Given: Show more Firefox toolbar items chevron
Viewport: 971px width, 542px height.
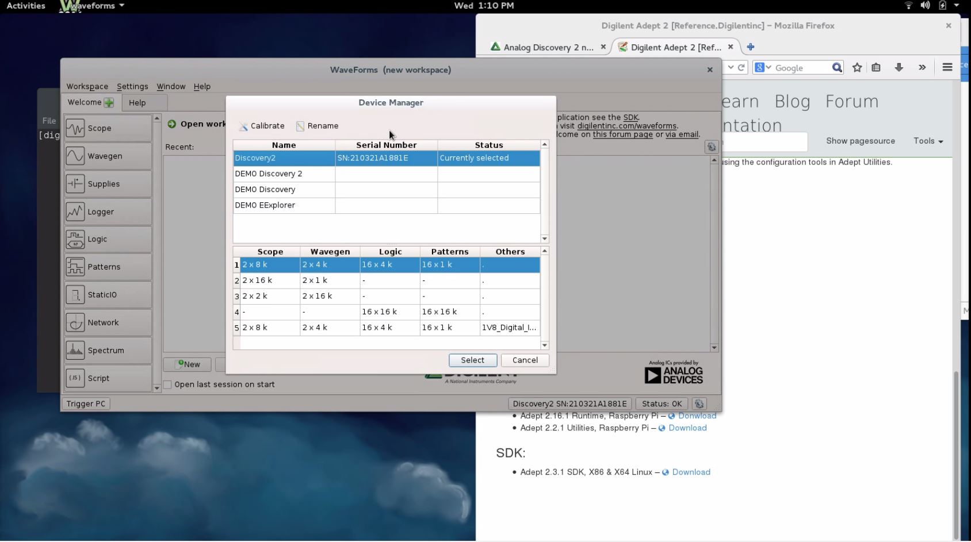Looking at the screenshot, I should [922, 67].
